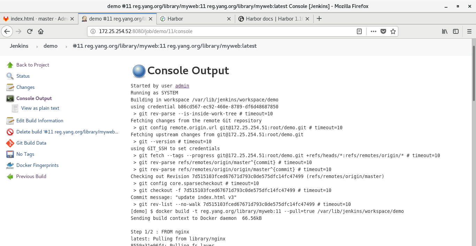Viewport: 476px width, 246px height.
Task: Click the 'Step 1/2 : FROM nginx' line
Action: coord(160,232)
